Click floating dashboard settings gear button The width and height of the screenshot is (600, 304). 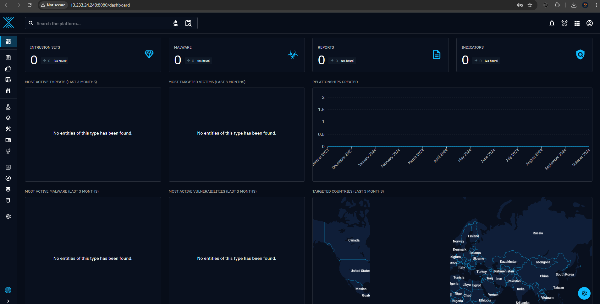584,293
